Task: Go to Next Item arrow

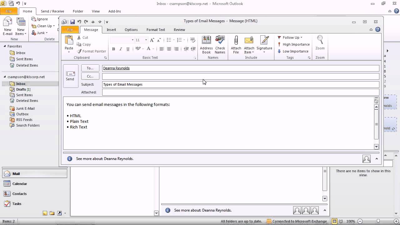Action: tap(100, 22)
